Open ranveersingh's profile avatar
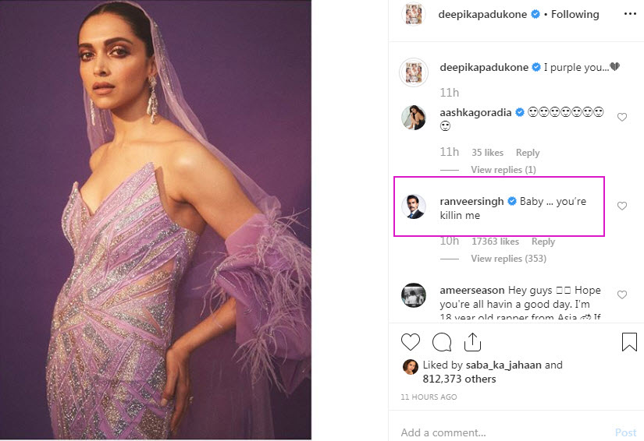644x441 pixels. 413,206
